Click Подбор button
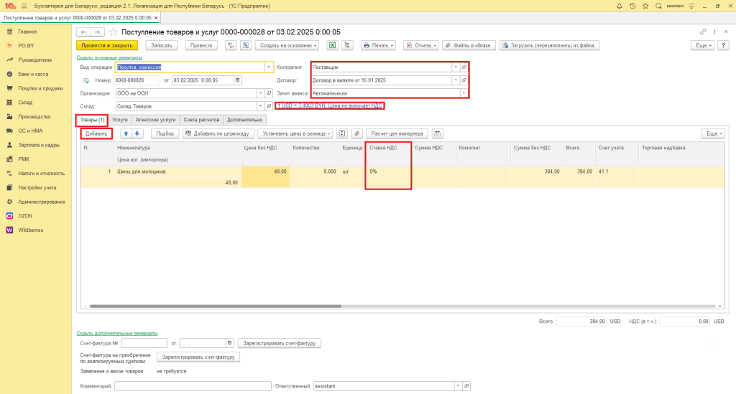The width and height of the screenshot is (736, 394). click(x=165, y=133)
